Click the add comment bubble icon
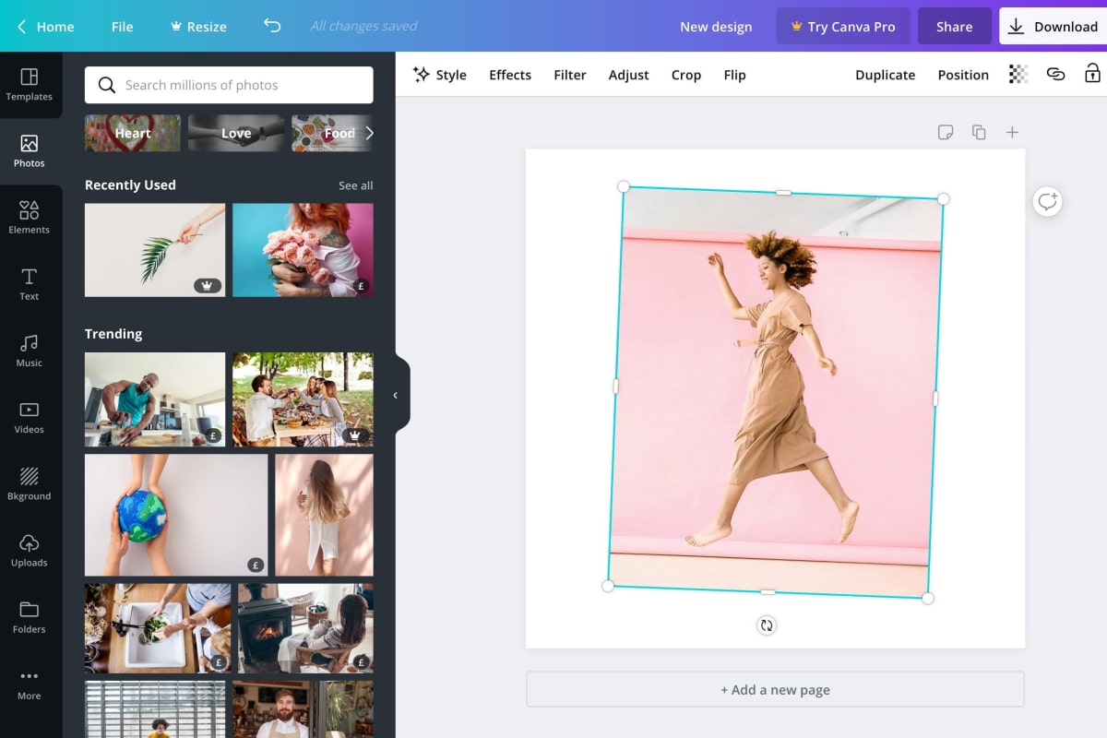 coord(1047,201)
